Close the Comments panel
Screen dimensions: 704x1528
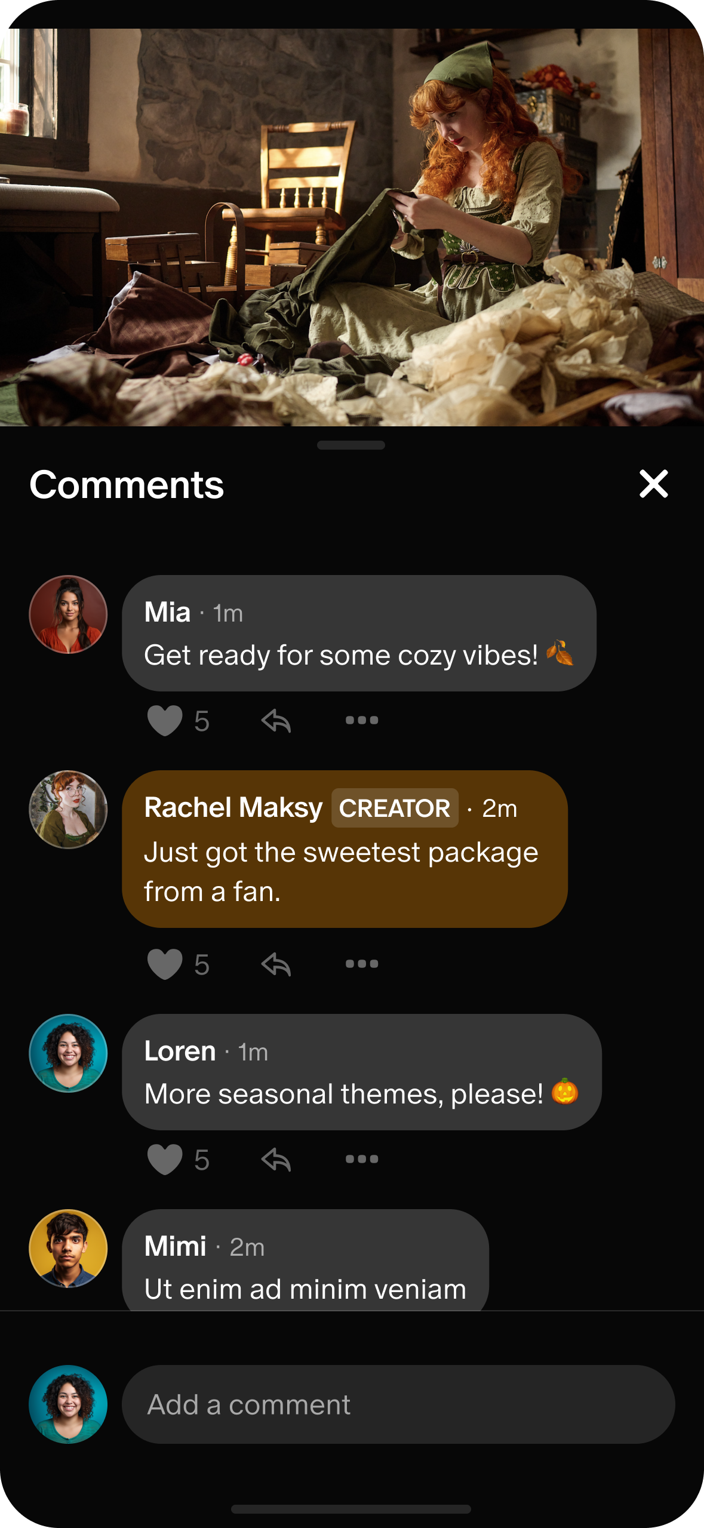(653, 484)
